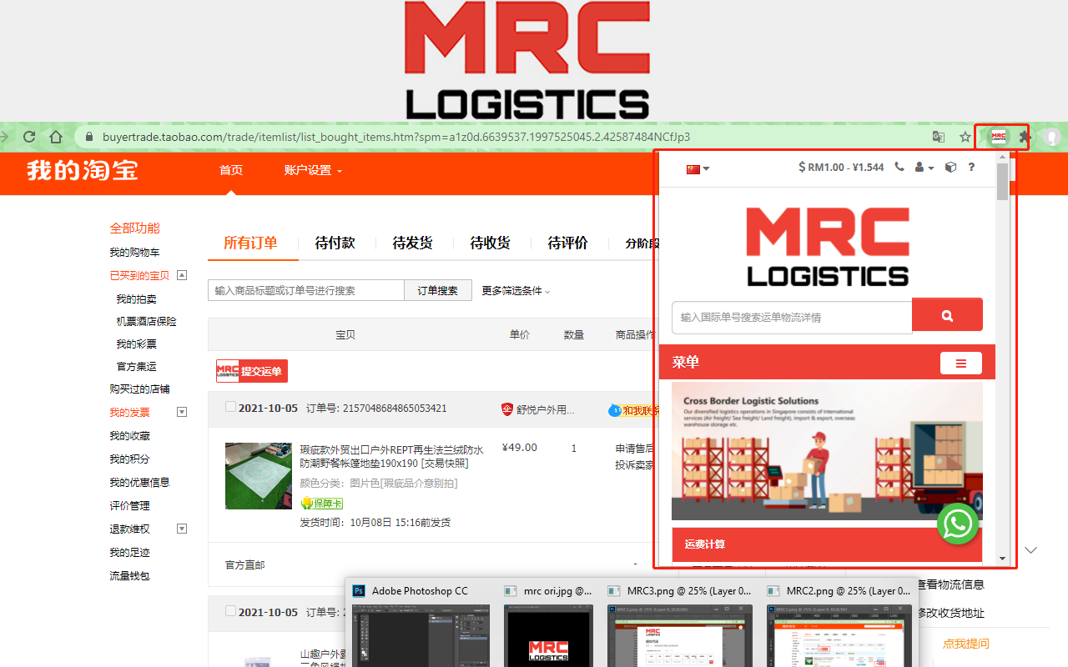
Task: Open the 首页 nav item
Action: [x=231, y=170]
